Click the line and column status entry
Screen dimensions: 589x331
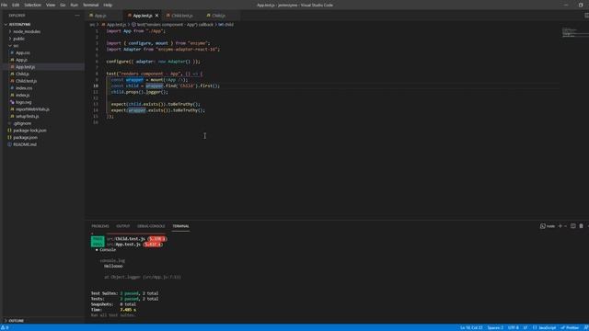(x=471, y=327)
